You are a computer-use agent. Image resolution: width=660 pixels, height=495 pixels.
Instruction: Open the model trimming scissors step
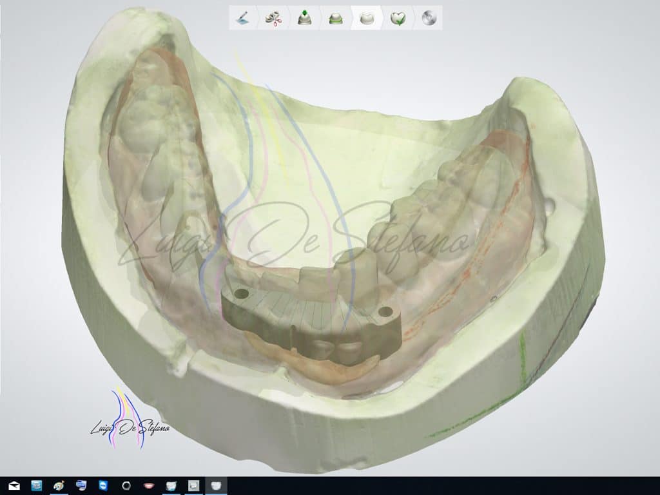tap(274, 18)
